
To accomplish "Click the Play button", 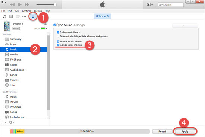I will coord(20,4).
